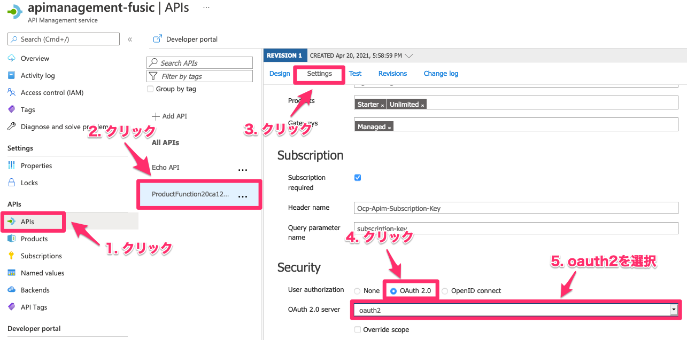The width and height of the screenshot is (687, 340).
Task: Open Subscriptions via the key icon
Action: pyautogui.click(x=12, y=256)
